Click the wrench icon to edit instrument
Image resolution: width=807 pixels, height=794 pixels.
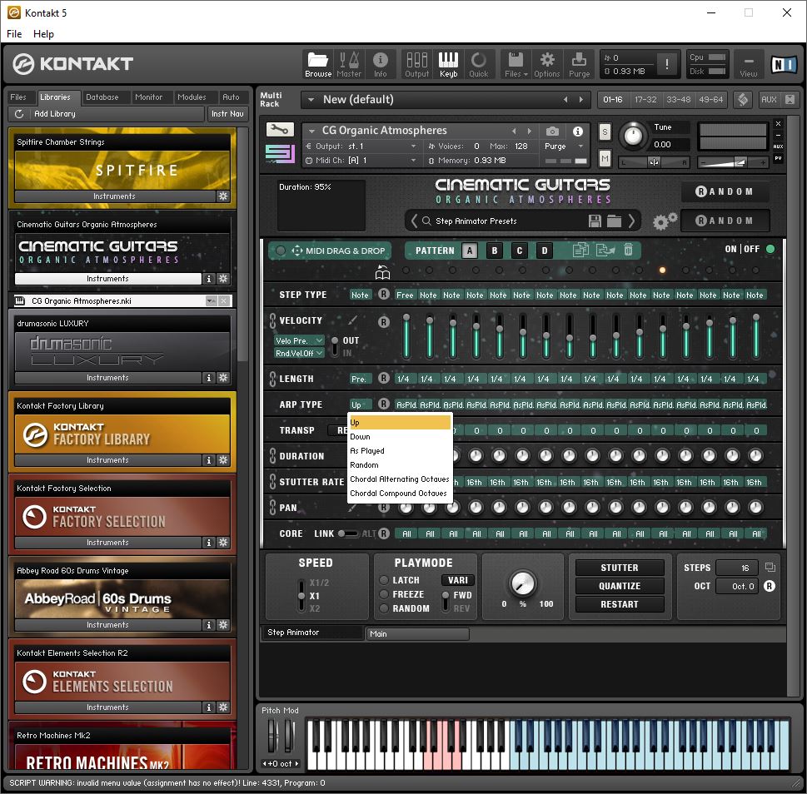[280, 130]
